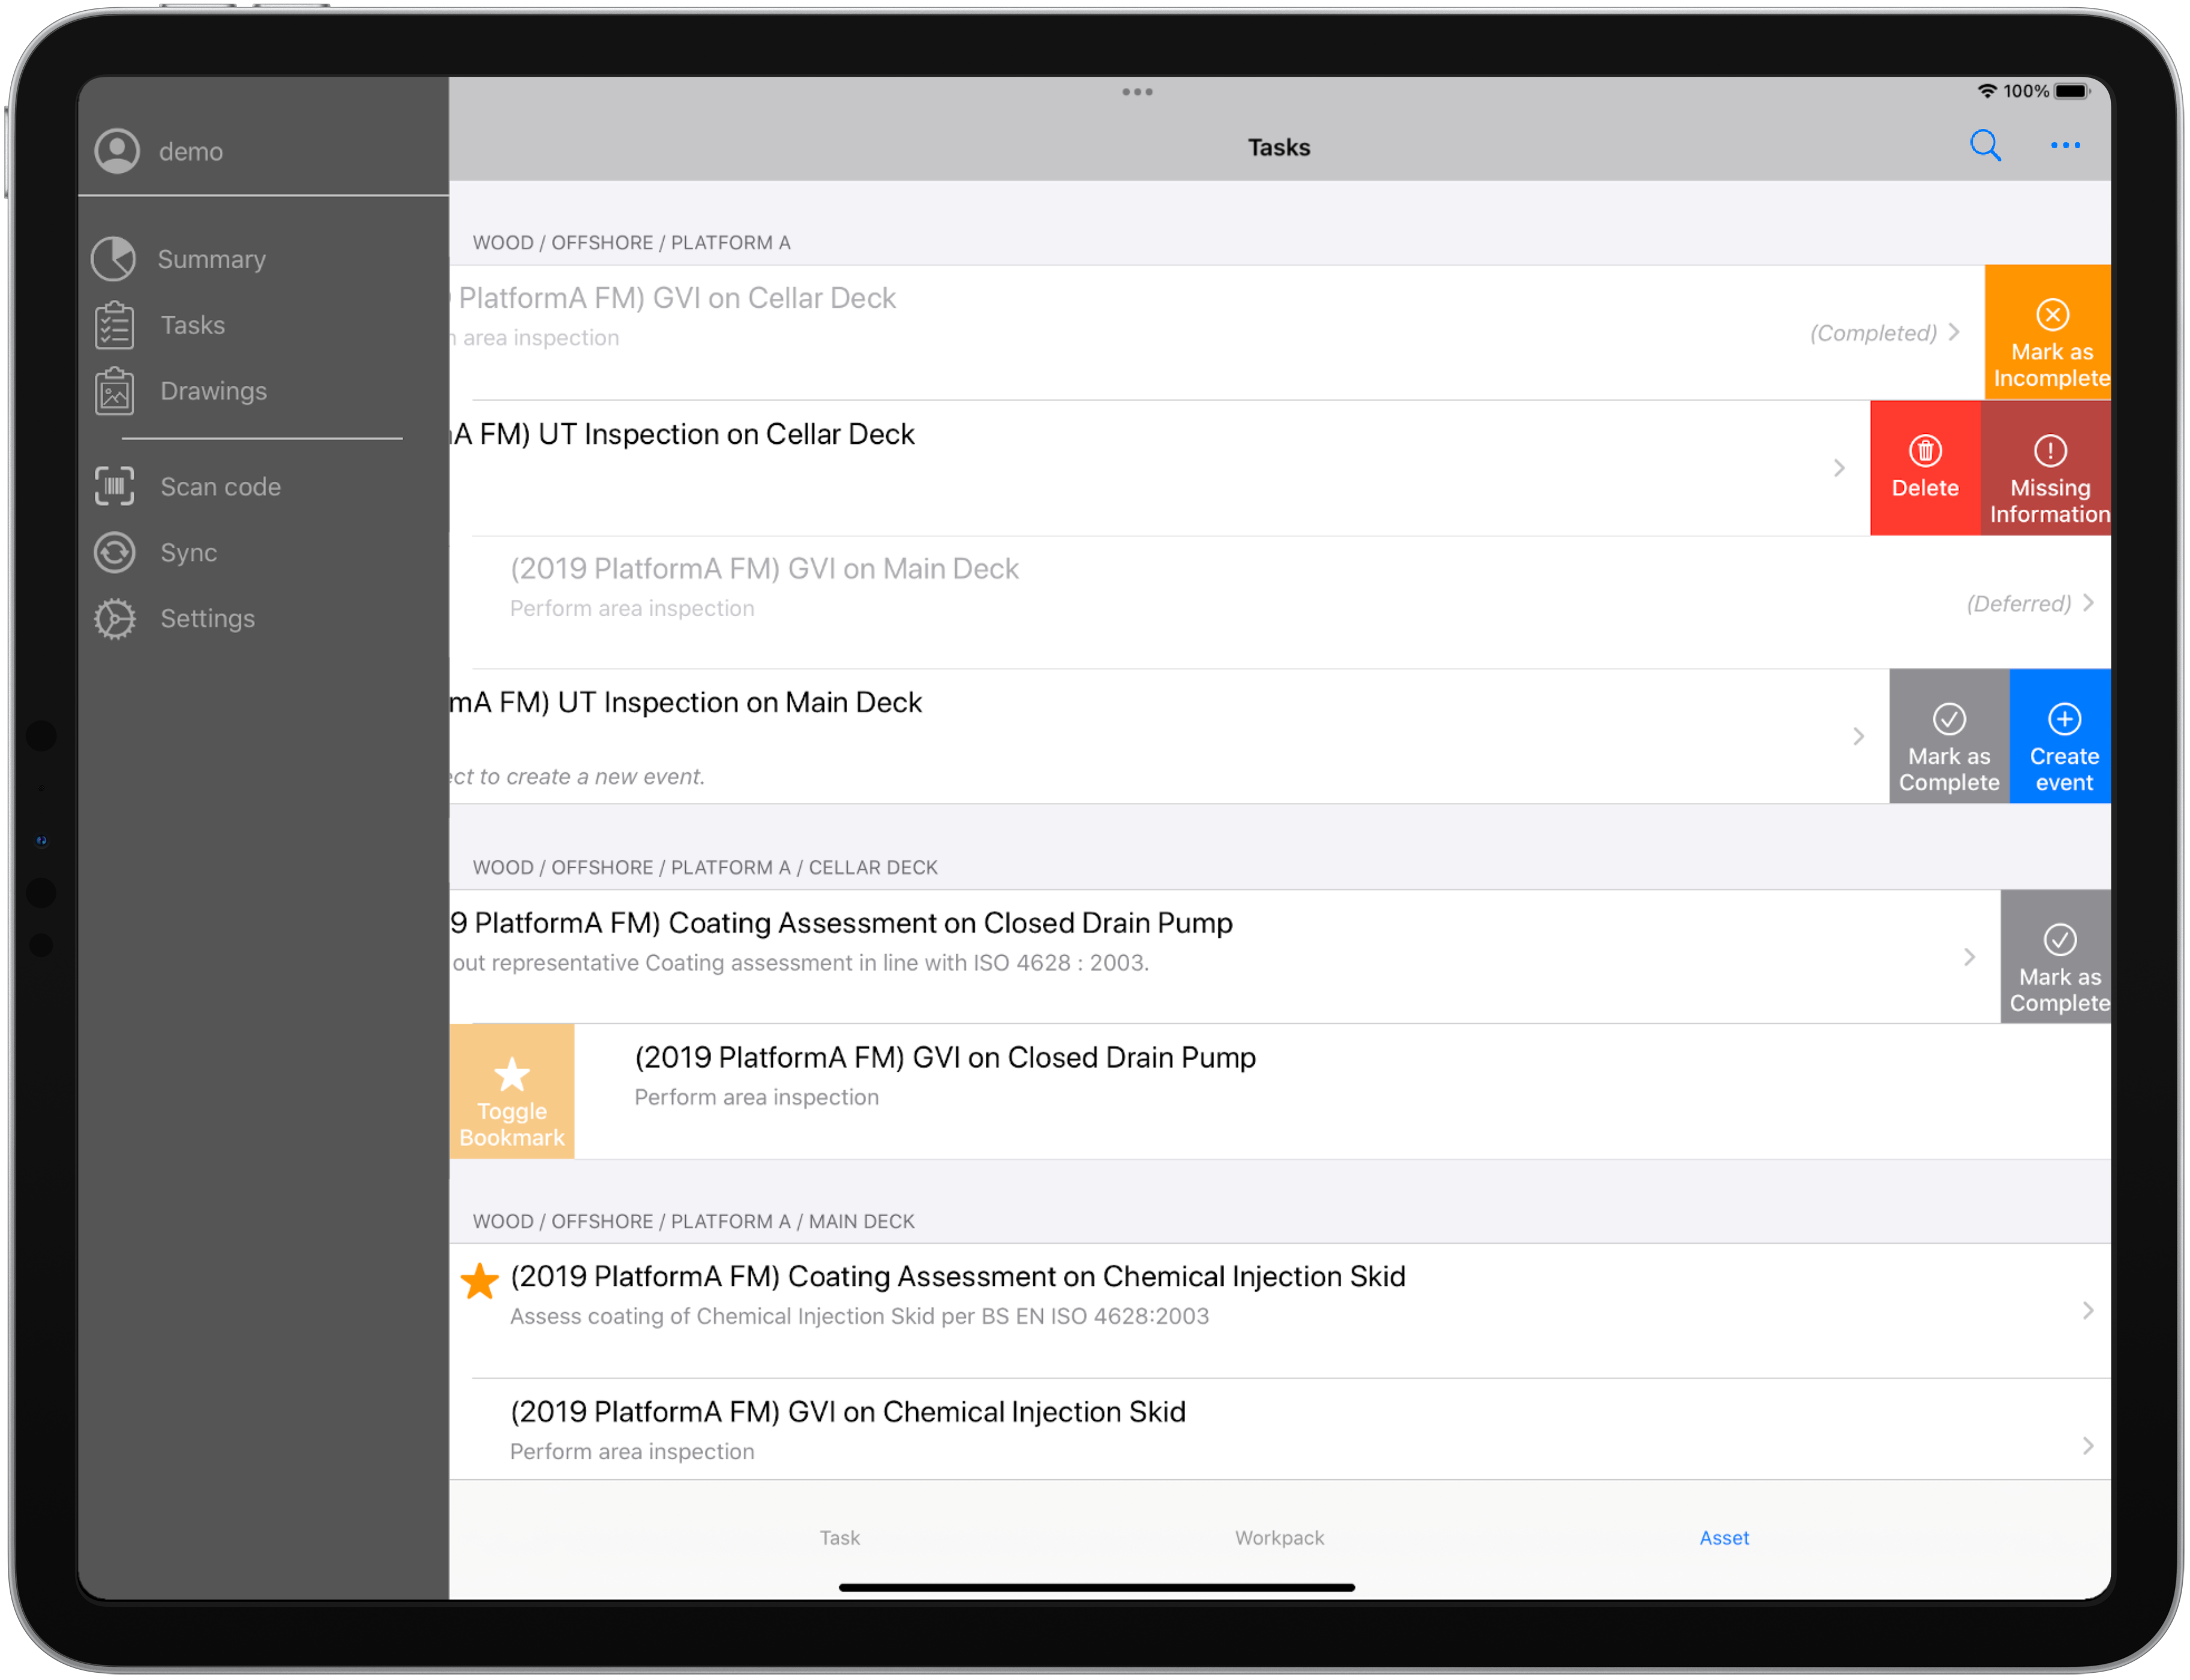Screen dimensions: 2190x1680
Task: Click the demo user profile avatar
Action: [x=117, y=151]
